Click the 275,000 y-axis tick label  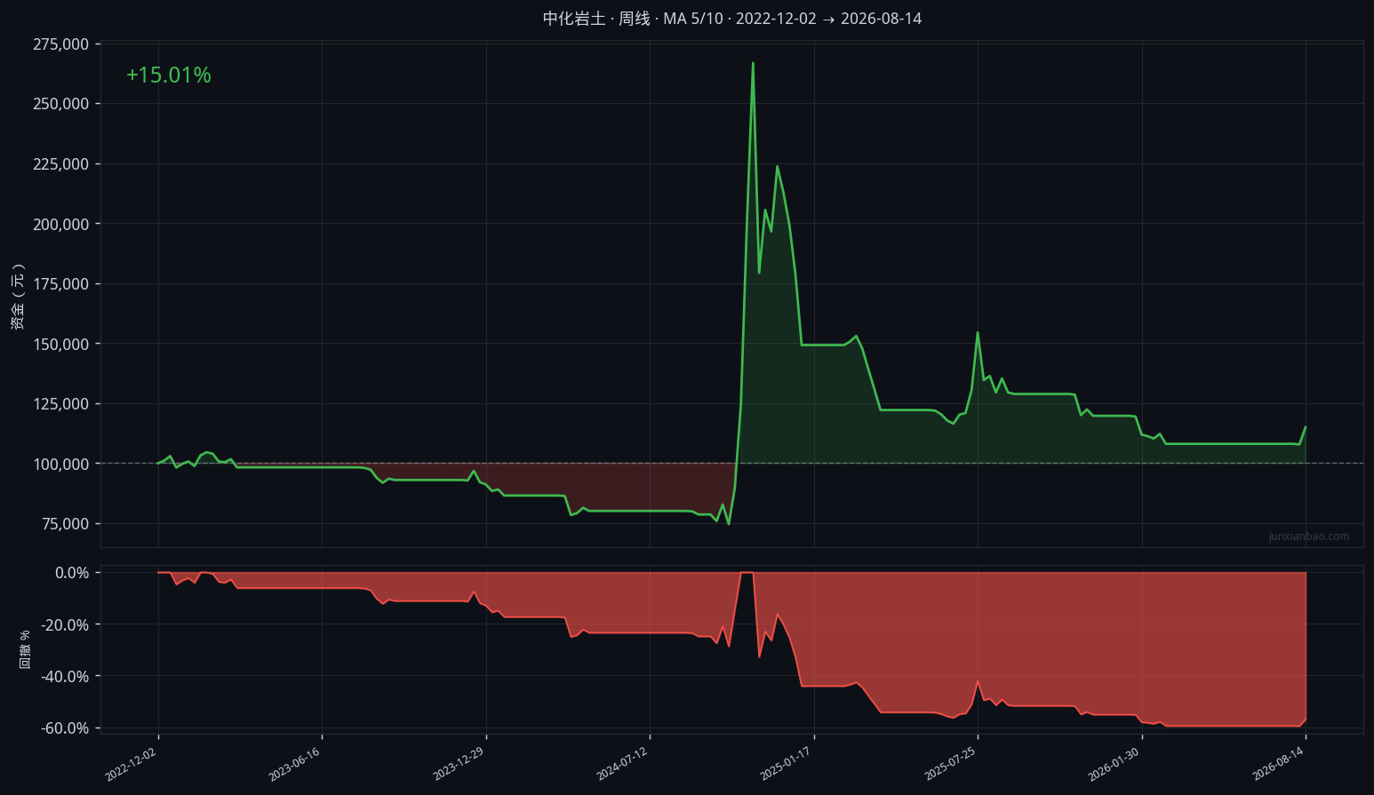click(x=61, y=44)
